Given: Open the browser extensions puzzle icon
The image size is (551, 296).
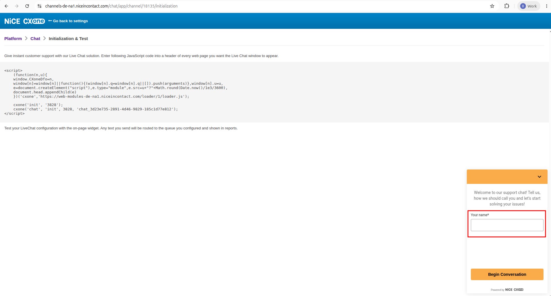Looking at the screenshot, I should (507, 6).
